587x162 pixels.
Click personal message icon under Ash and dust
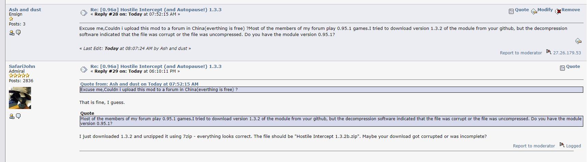tap(18, 33)
